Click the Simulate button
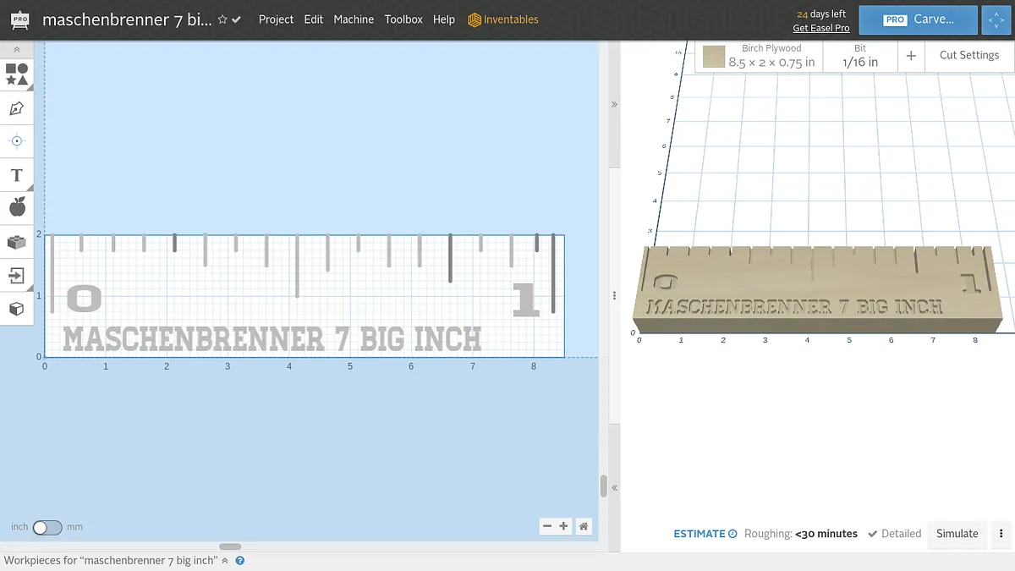This screenshot has width=1015, height=571. (957, 534)
